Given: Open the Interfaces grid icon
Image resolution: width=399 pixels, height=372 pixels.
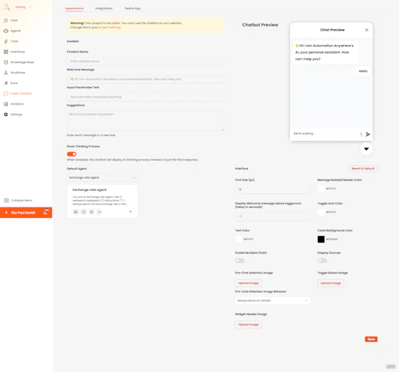Looking at the screenshot, I should coord(6,51).
